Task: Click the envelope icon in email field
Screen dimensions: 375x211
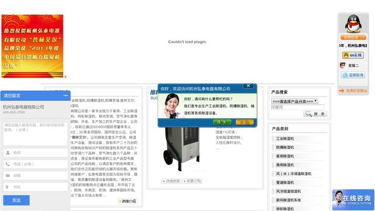Action: pos(8,176)
